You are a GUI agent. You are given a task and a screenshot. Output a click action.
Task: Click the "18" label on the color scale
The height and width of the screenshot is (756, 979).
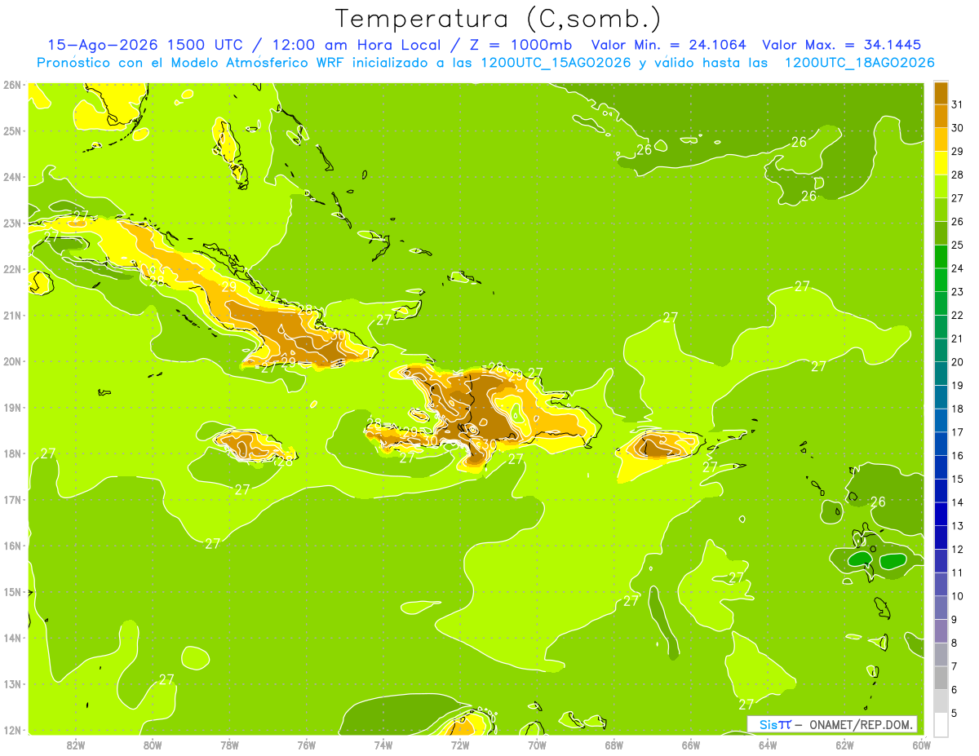pyautogui.click(x=957, y=409)
